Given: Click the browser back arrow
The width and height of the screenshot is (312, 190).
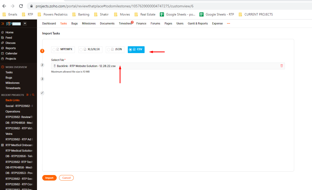Looking at the screenshot, I should point(4,6).
